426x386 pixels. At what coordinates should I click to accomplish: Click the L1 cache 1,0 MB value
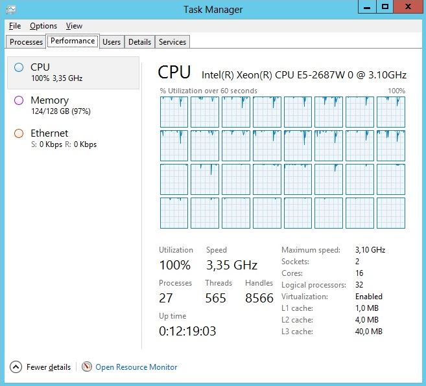click(x=367, y=308)
